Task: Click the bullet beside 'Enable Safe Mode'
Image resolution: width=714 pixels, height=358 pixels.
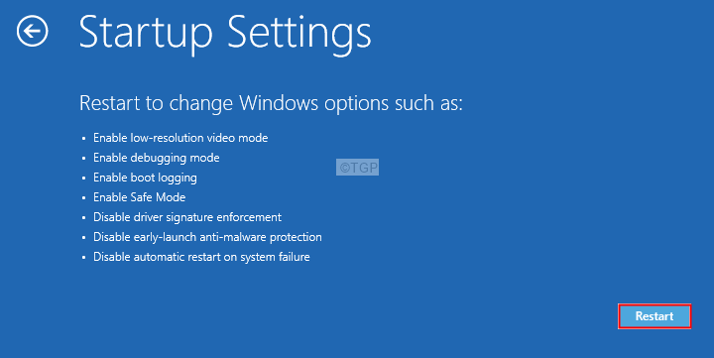Action: (83, 198)
